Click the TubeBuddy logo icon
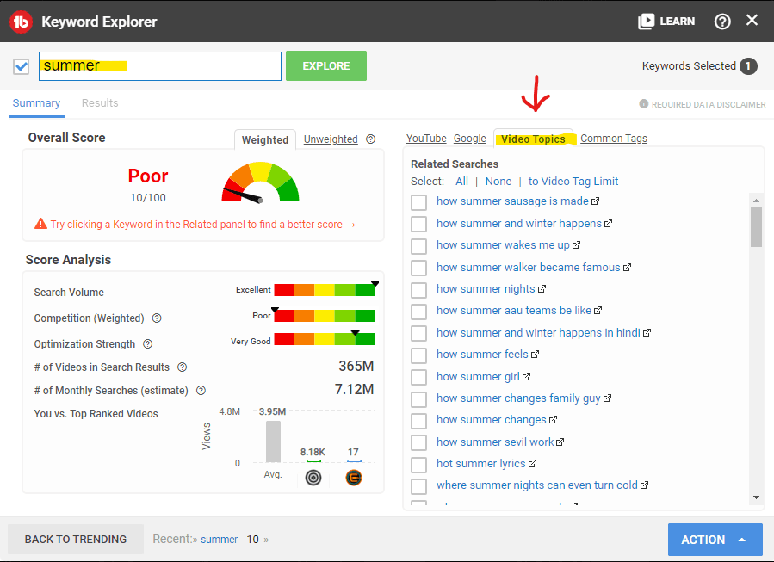Screen dimensions: 774x562 pyautogui.click(x=21, y=22)
